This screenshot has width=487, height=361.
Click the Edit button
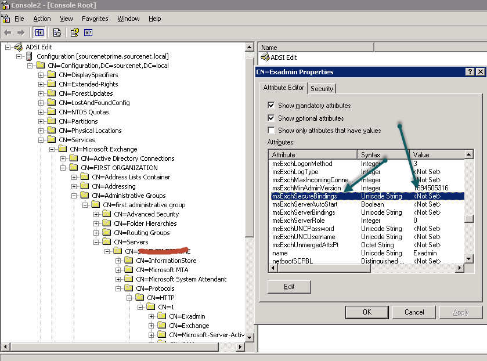289,287
